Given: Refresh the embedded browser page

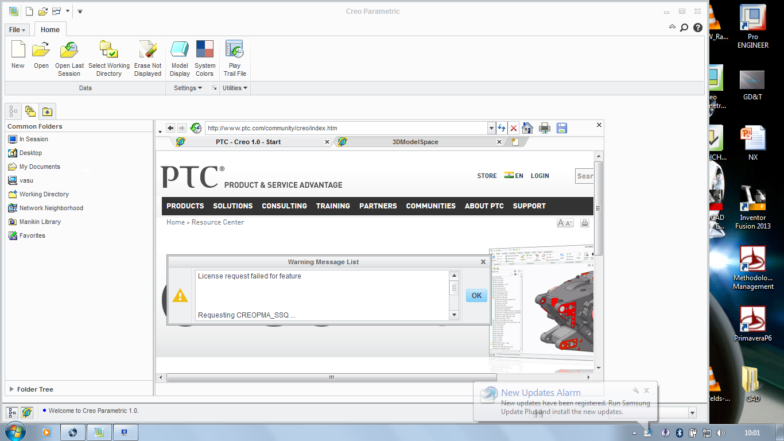Looking at the screenshot, I should click(502, 128).
